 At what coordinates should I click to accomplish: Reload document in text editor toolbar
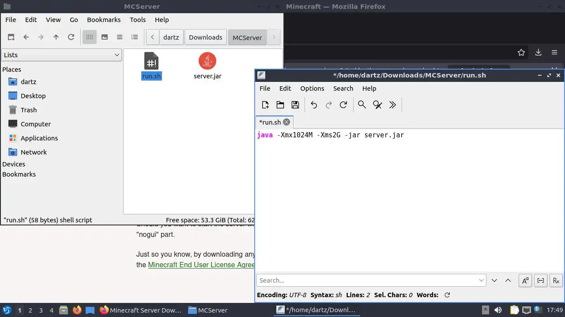(x=343, y=105)
